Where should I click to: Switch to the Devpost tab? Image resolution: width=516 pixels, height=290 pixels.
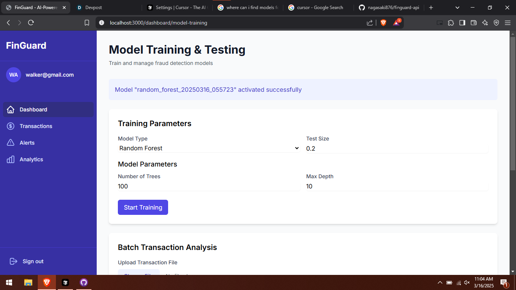(x=105, y=8)
